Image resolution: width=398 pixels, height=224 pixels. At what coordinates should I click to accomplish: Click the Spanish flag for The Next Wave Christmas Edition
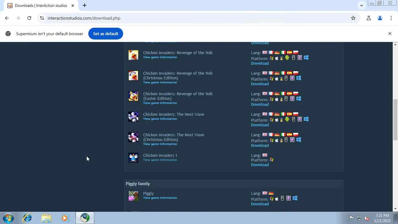click(x=289, y=135)
